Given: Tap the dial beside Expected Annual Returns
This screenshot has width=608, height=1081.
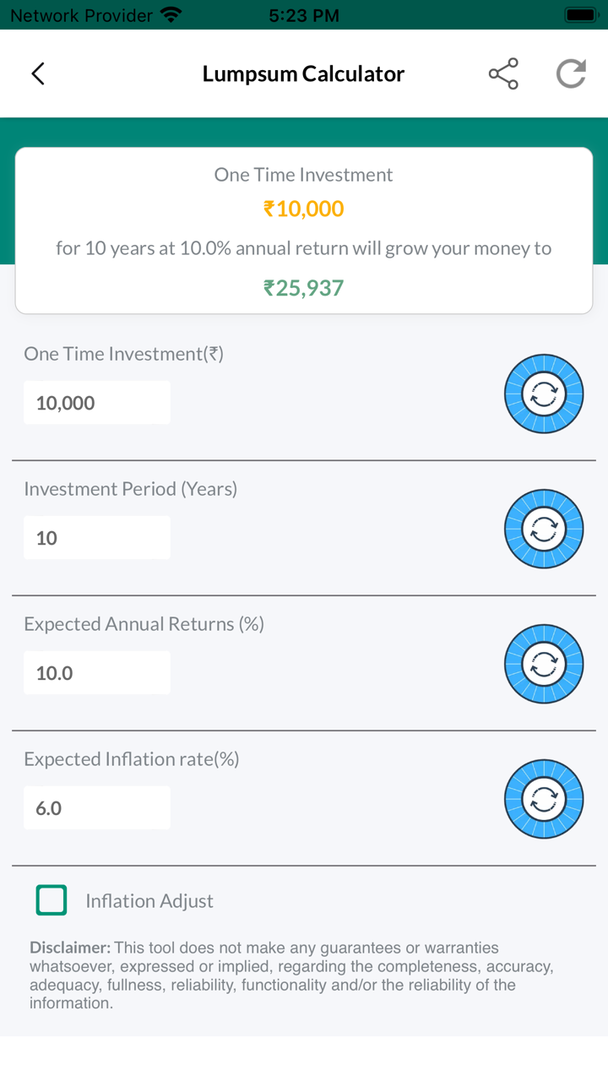Looking at the screenshot, I should click(x=544, y=664).
